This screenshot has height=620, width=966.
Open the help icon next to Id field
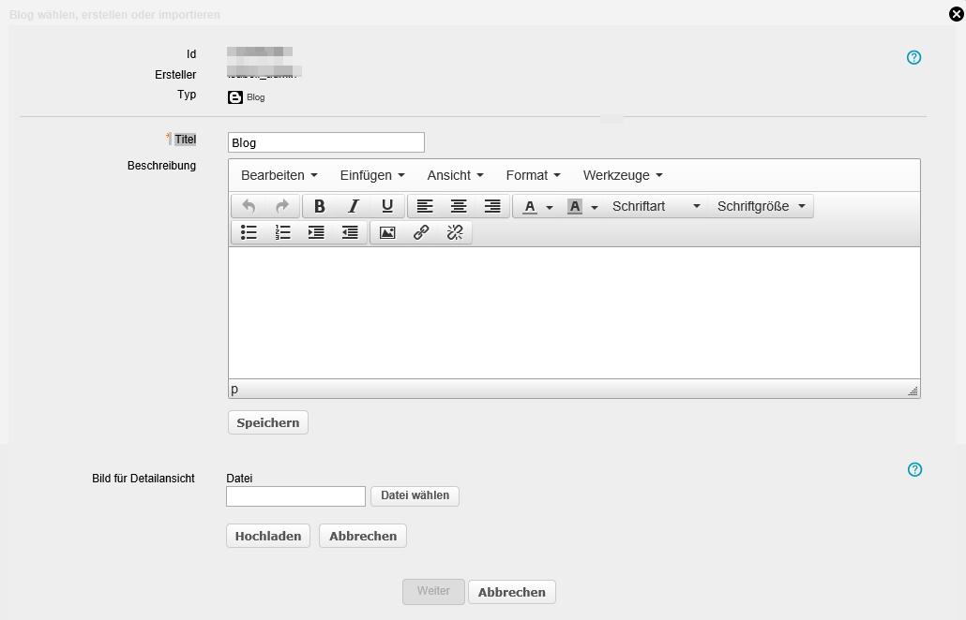[x=913, y=57]
